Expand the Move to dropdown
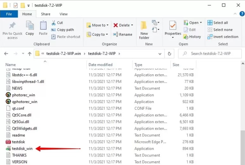The width and height of the screenshot is (245, 165). click(x=107, y=25)
